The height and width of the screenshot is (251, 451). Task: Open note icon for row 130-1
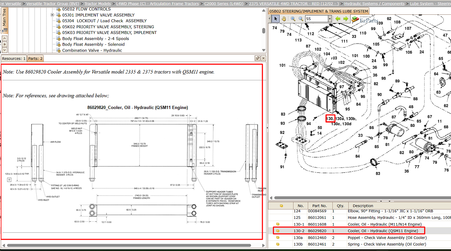(278, 224)
